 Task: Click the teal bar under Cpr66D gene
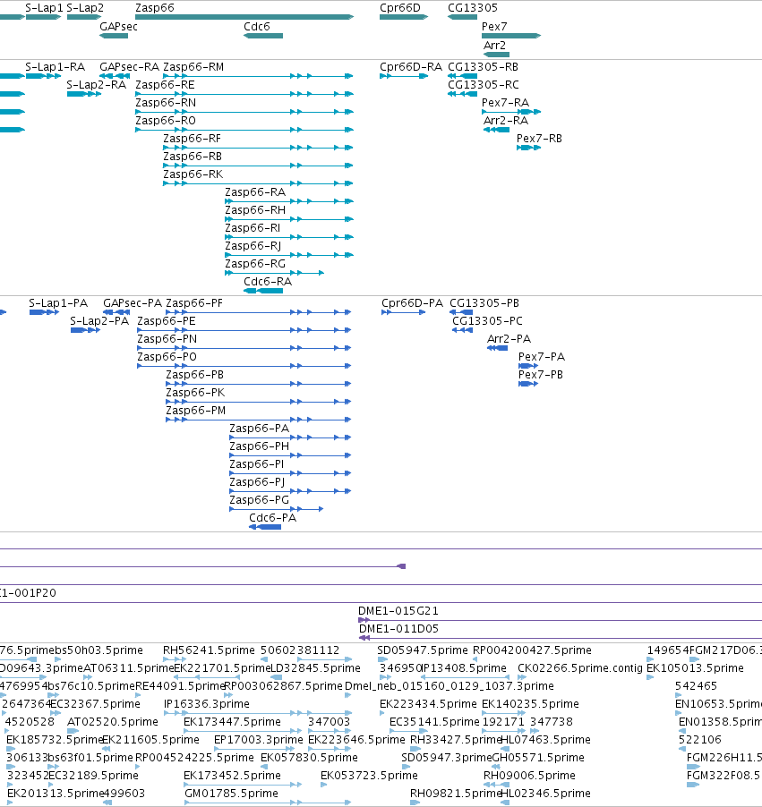click(x=404, y=17)
